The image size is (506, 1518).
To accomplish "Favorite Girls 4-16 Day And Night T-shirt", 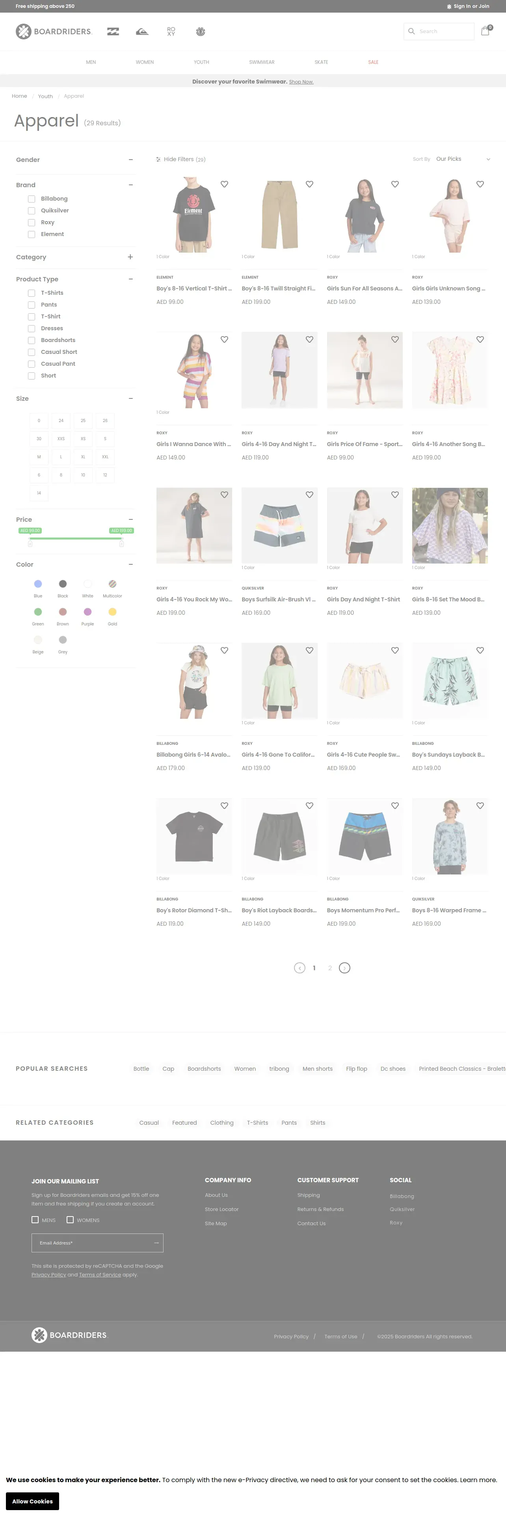I will pyautogui.click(x=309, y=339).
